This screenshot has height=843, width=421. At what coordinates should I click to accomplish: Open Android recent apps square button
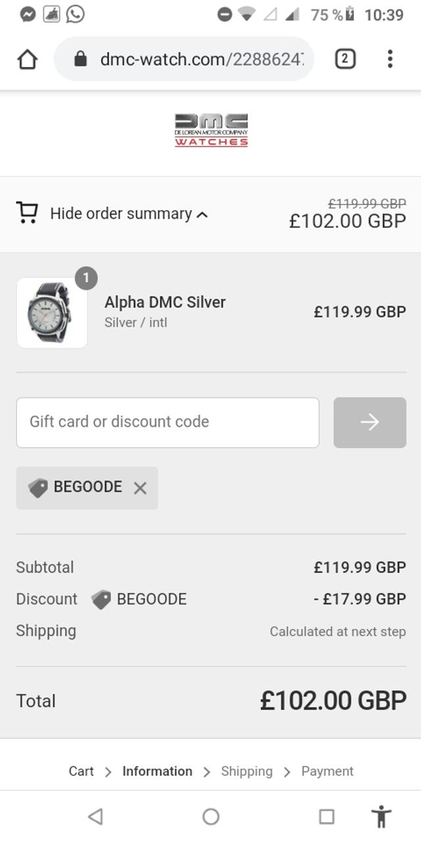pos(326,817)
